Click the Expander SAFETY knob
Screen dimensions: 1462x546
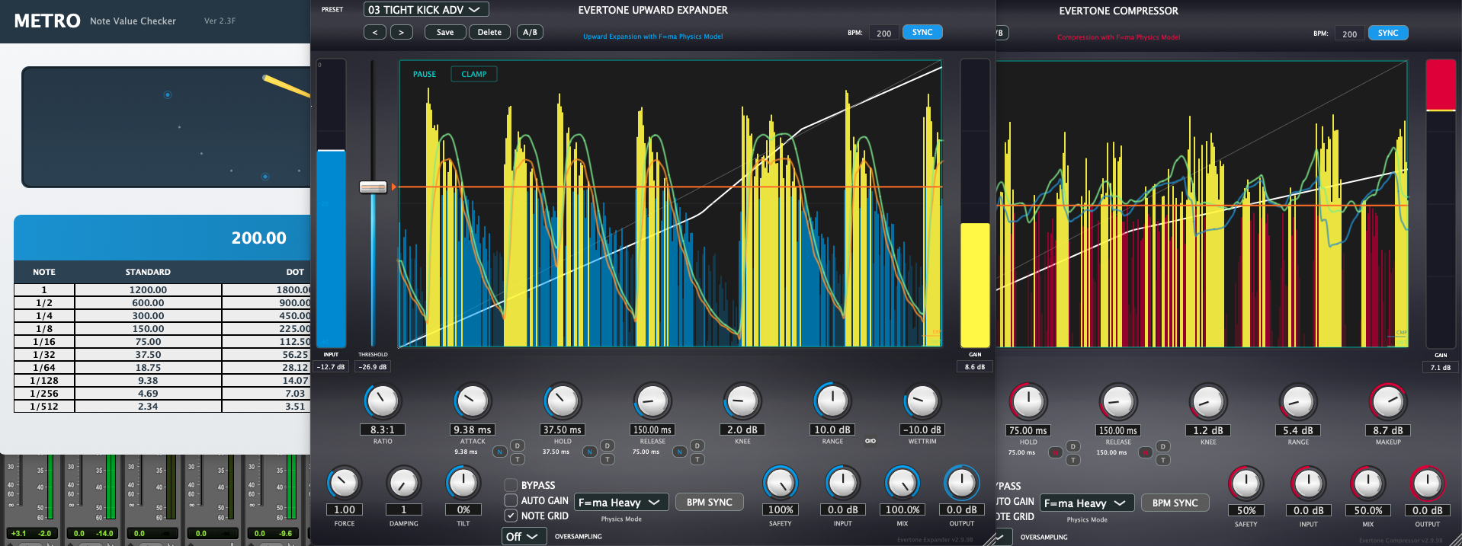point(781,483)
